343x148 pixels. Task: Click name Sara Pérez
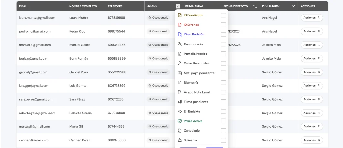tap(77, 99)
